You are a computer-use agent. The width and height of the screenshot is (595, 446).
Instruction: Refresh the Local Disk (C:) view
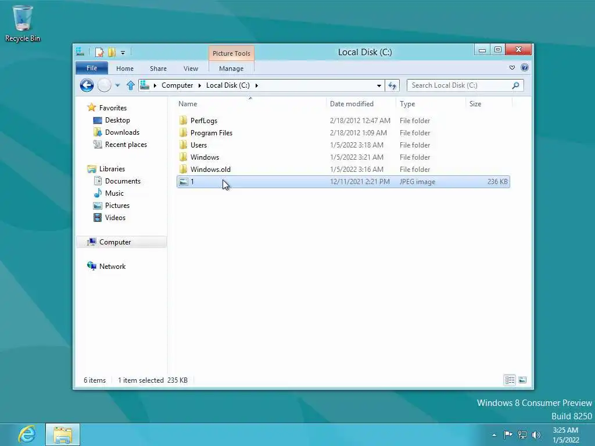click(x=392, y=85)
